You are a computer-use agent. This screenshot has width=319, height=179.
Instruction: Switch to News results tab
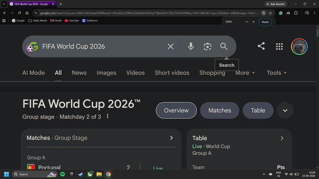point(79,73)
